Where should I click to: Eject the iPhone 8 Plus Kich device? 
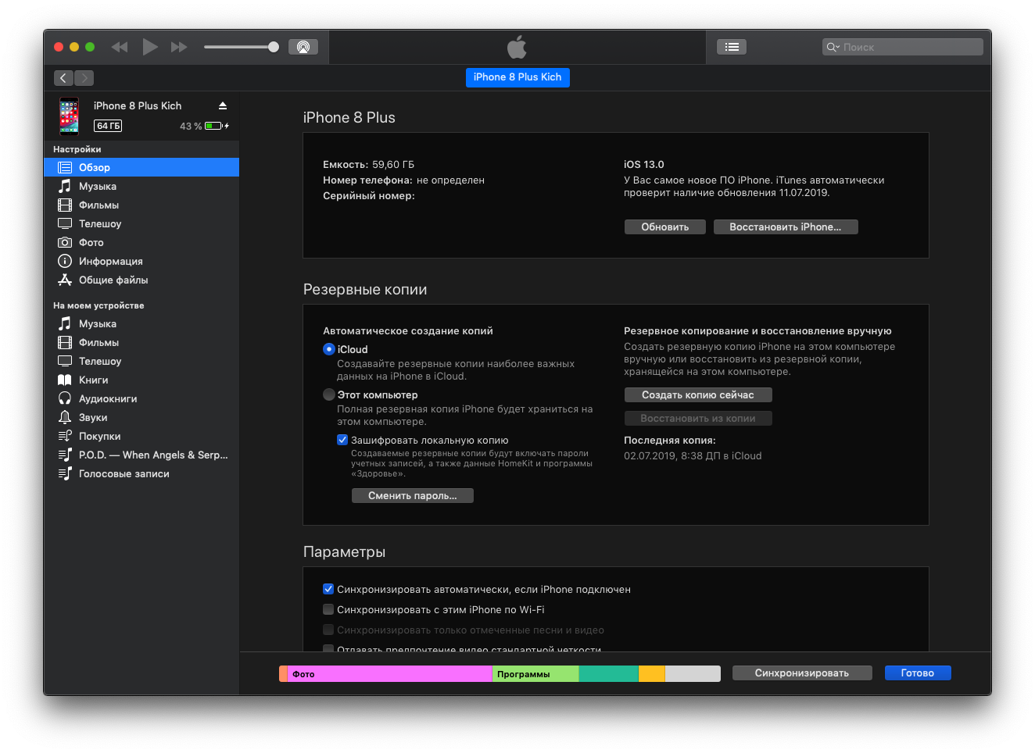(223, 105)
